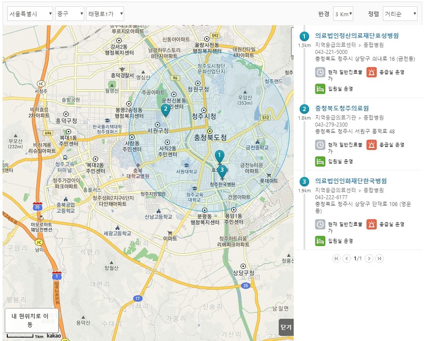Screen dimensions: 426x341
Task: Click phone number 043-221-5000
Action: click(331, 52)
